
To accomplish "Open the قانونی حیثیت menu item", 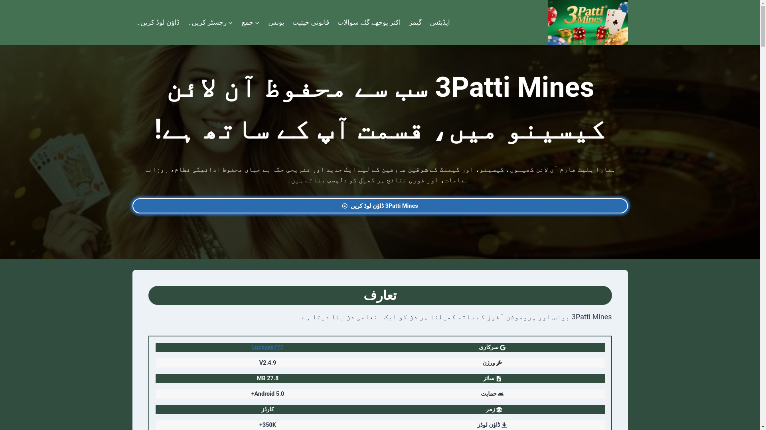I will coord(311,23).
